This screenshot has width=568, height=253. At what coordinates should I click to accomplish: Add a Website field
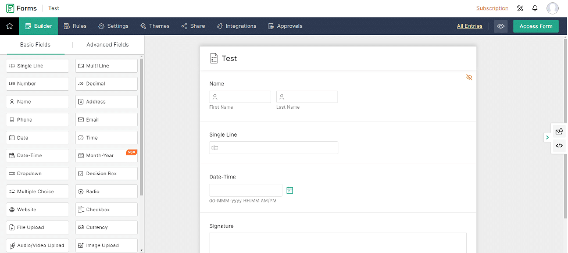pos(37,209)
